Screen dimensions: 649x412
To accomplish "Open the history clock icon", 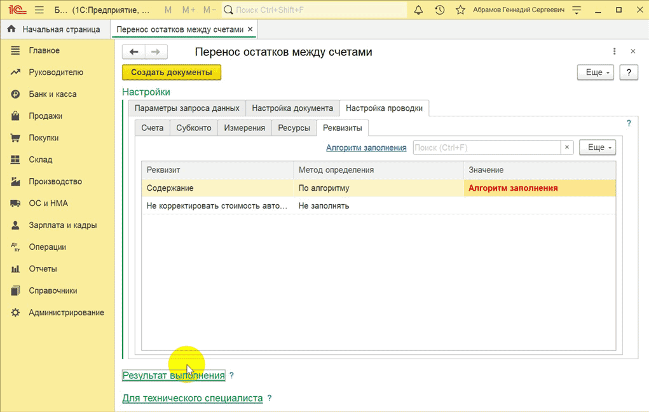I will (439, 10).
